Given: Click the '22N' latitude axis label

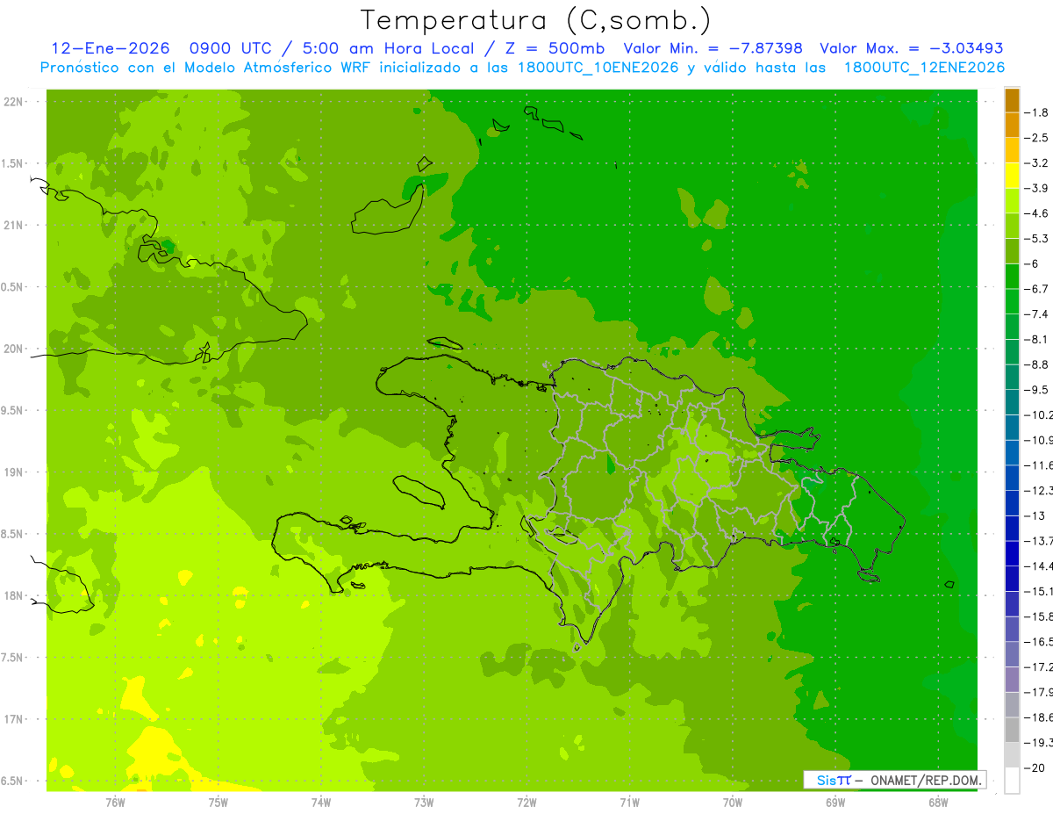Looking at the screenshot, I should coord(14,102).
